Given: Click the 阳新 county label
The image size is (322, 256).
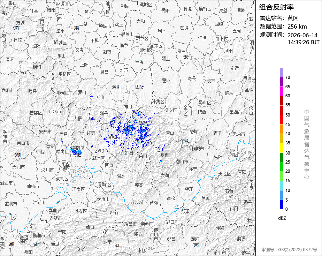Looking at the screenshot, I should coord(114,212).
